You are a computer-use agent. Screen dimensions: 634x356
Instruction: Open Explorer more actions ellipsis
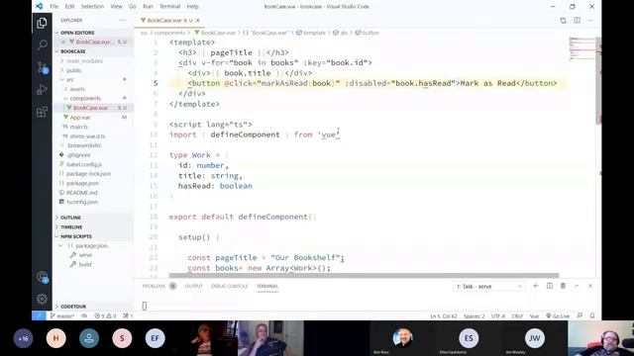pyautogui.click(x=123, y=20)
